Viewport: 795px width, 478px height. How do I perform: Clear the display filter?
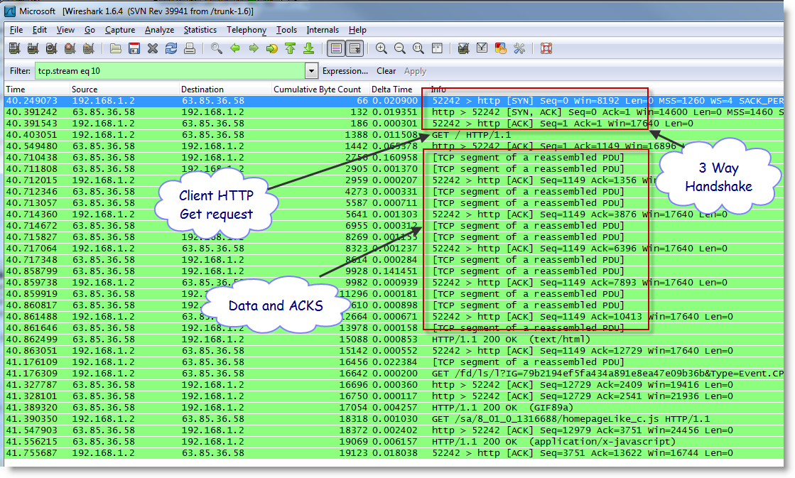386,71
